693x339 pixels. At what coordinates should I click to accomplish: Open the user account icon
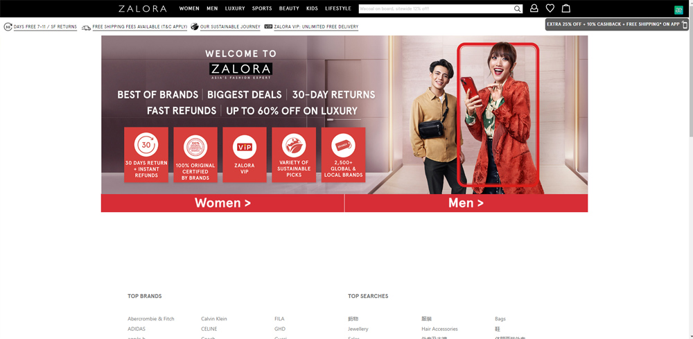point(534,8)
